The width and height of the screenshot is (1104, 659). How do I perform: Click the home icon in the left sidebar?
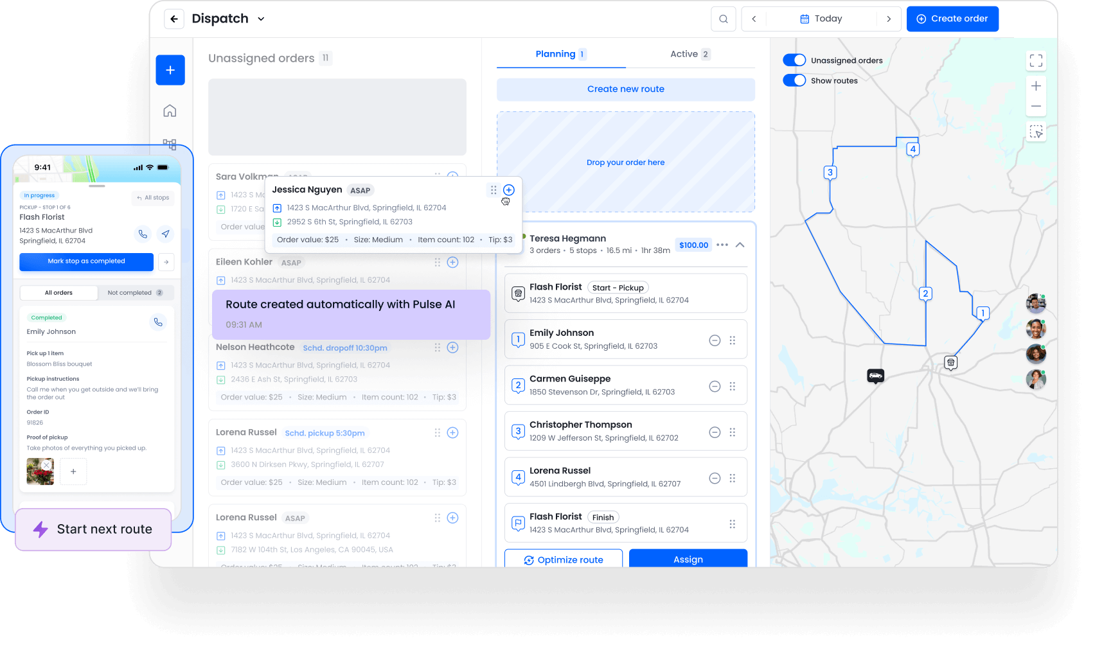(170, 110)
